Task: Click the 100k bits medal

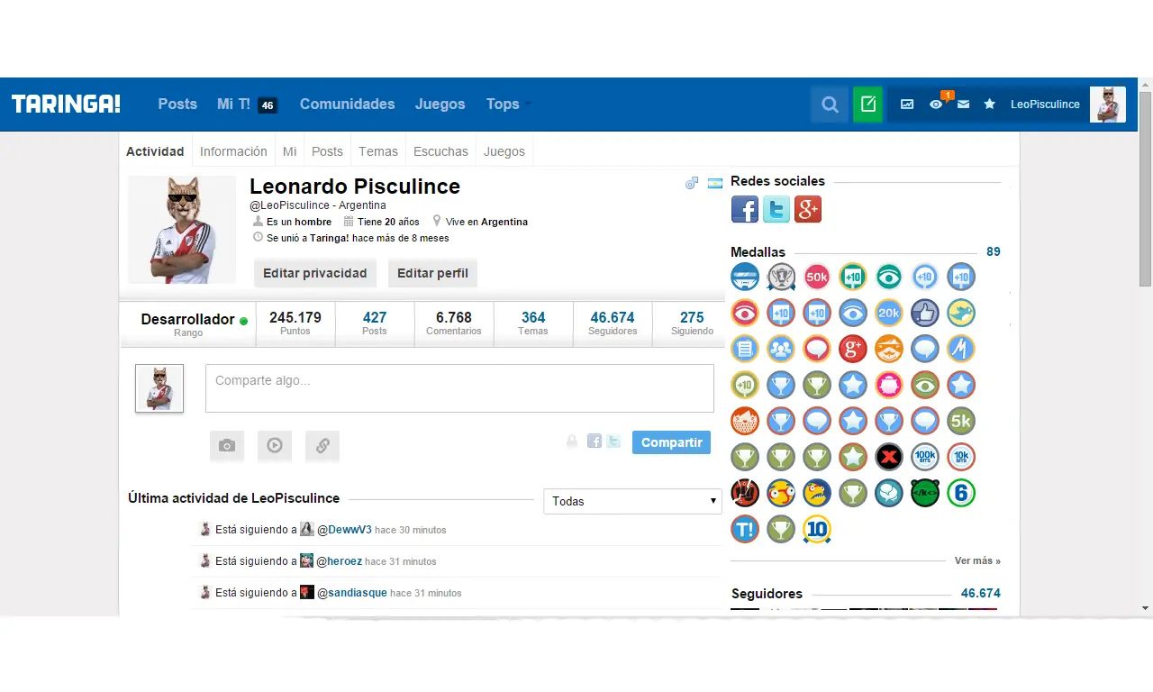Action: click(x=925, y=457)
